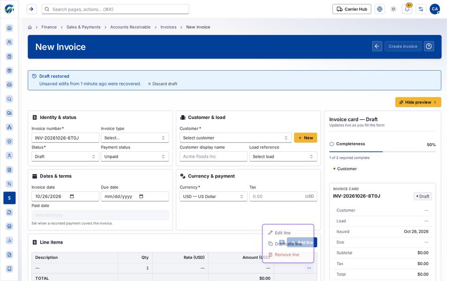
Task: Open the bar chart icon in the sidebar
Action: point(9,240)
